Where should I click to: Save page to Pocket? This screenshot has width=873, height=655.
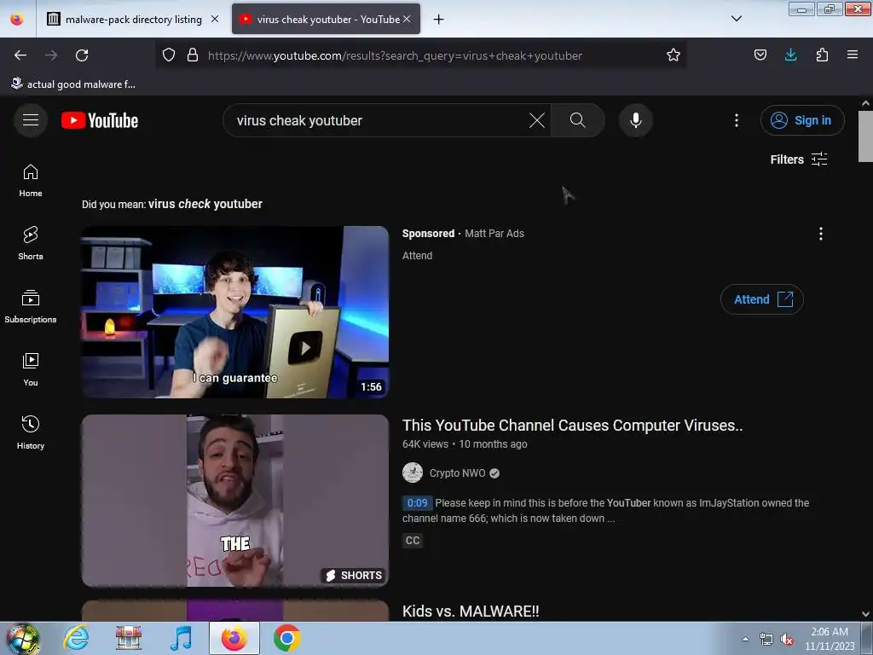click(x=760, y=55)
